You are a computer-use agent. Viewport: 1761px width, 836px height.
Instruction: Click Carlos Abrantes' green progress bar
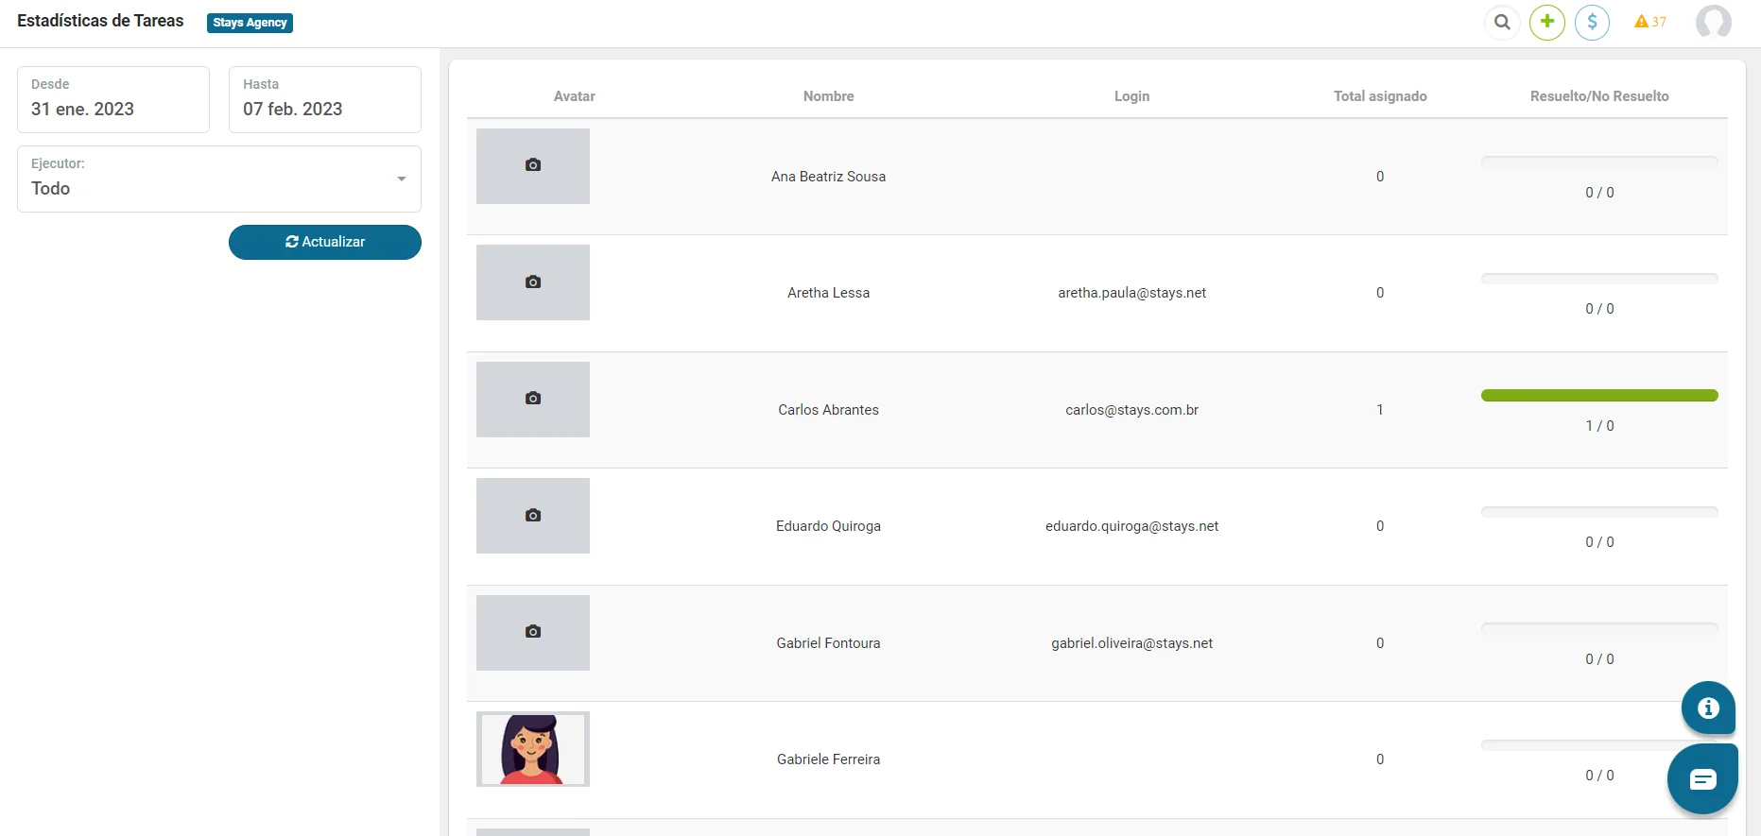point(1599,396)
